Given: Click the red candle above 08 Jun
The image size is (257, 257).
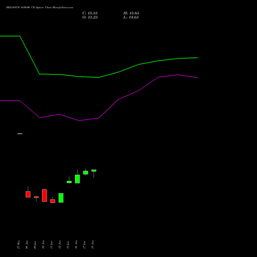Looking at the screenshot, I should (28, 194).
